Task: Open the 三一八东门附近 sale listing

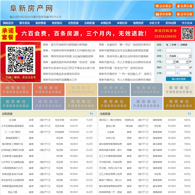Action: coord(12,132)
